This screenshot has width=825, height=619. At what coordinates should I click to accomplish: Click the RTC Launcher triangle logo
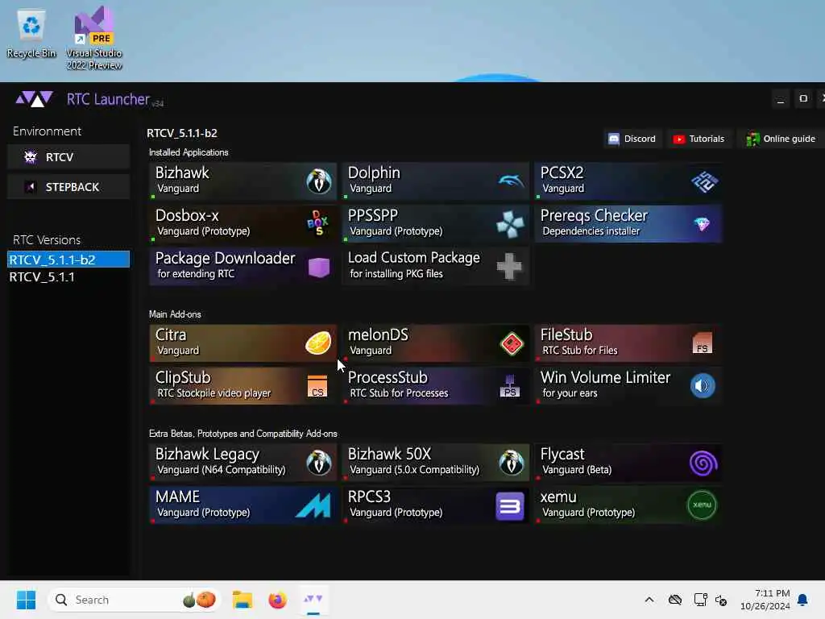coord(34,99)
